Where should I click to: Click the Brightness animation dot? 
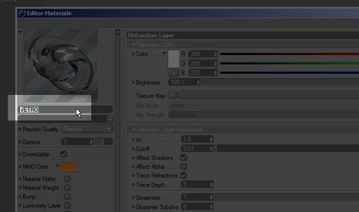133,83
